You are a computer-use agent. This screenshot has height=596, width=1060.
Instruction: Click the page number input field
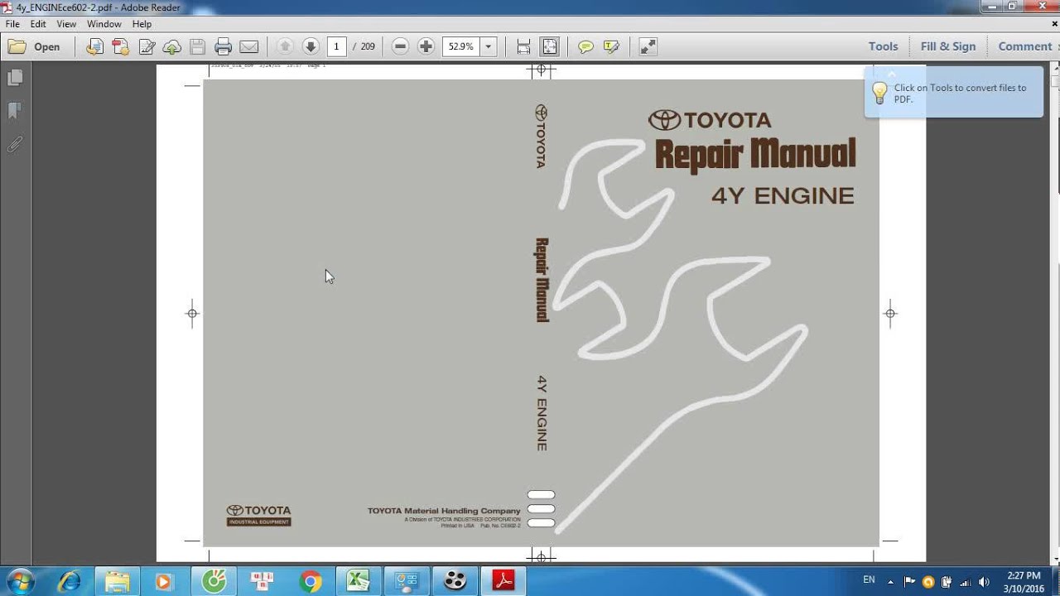pos(336,46)
